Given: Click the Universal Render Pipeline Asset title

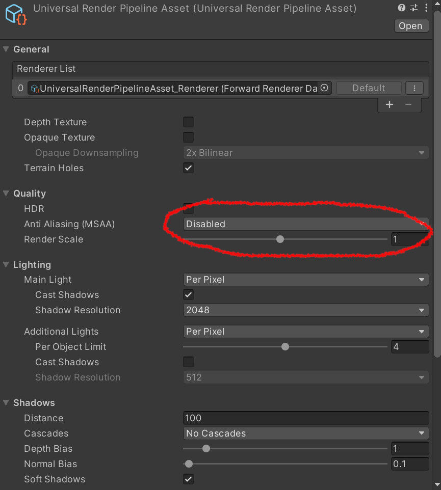Looking at the screenshot, I should [195, 8].
